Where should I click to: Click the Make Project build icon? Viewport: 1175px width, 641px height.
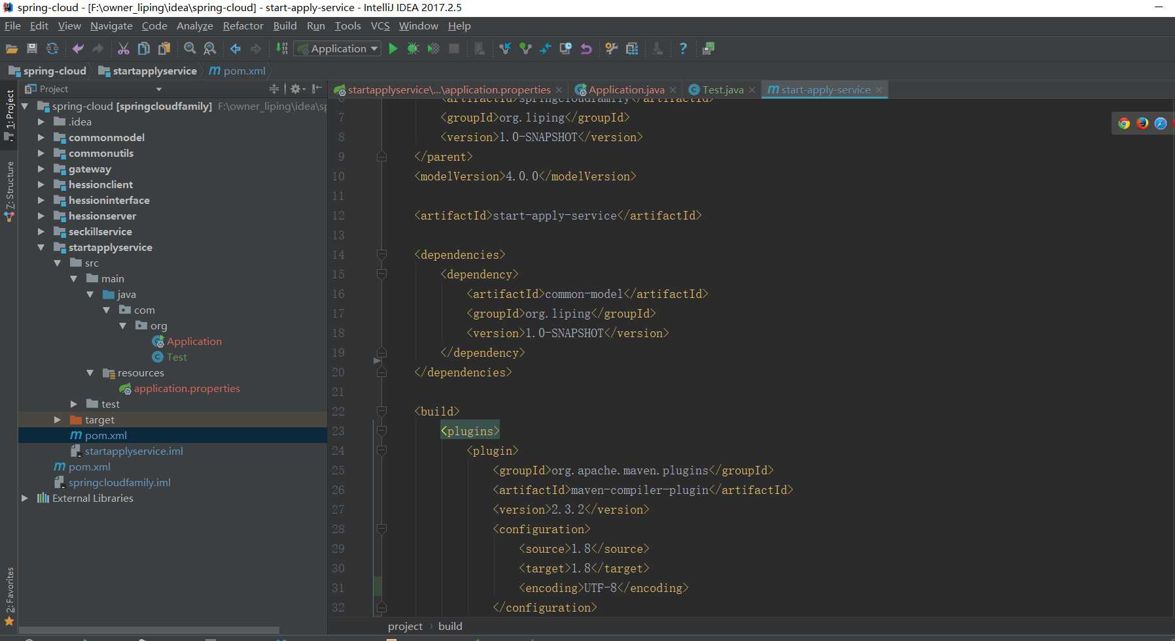(x=281, y=48)
